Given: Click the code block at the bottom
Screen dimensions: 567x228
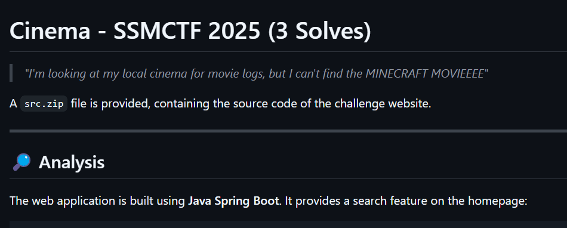Looking at the screenshot, I should (288, 224).
